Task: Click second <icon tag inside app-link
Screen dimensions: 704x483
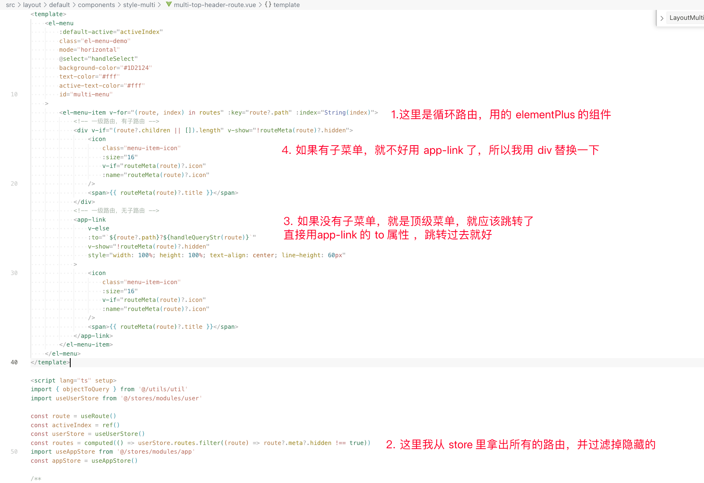Action: (x=97, y=273)
